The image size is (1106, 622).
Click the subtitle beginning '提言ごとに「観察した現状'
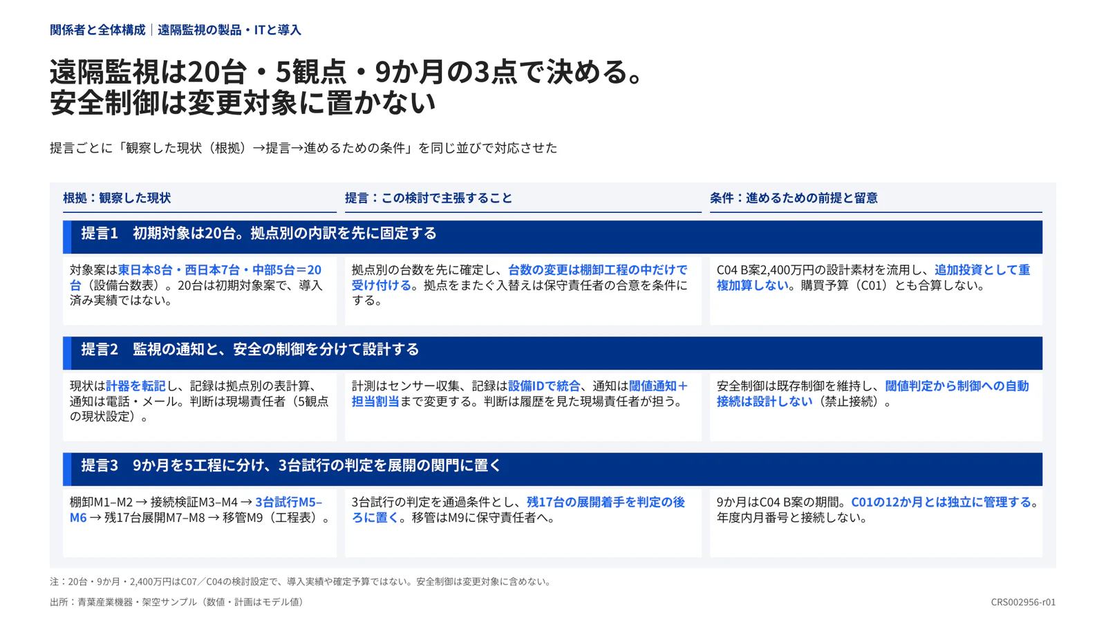(303, 148)
